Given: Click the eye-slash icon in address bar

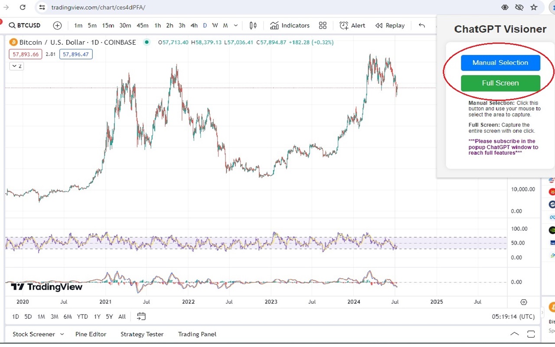Looking at the screenshot, I should click(x=519, y=7).
